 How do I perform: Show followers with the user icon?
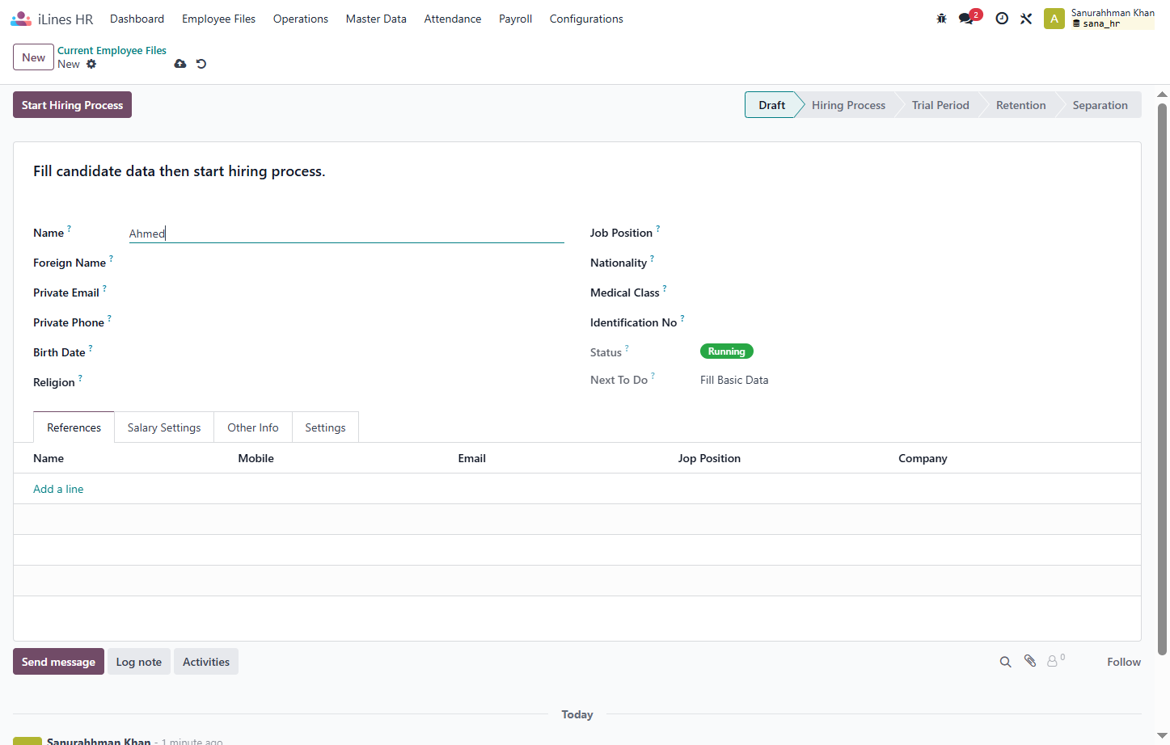(1056, 661)
